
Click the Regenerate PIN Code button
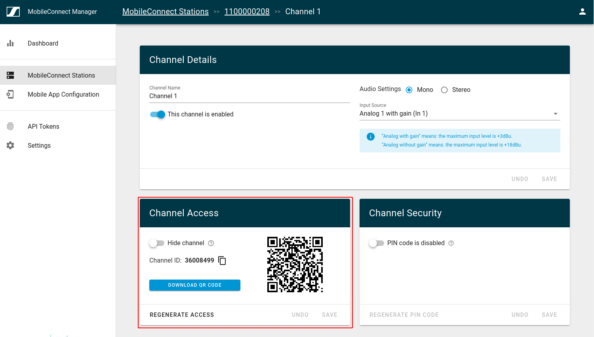coord(404,315)
